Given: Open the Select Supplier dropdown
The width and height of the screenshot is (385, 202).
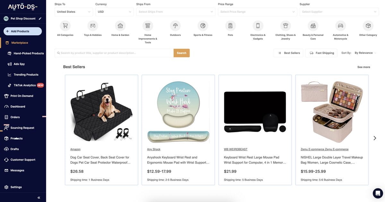Looking at the screenshot, I should (339, 11).
